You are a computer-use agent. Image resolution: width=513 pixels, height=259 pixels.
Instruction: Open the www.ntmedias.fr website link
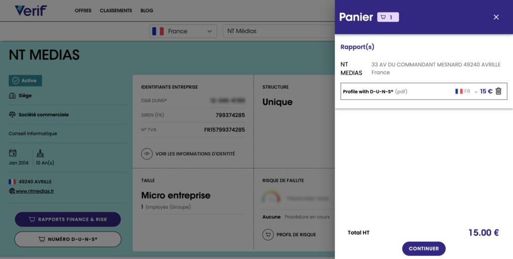(35, 191)
